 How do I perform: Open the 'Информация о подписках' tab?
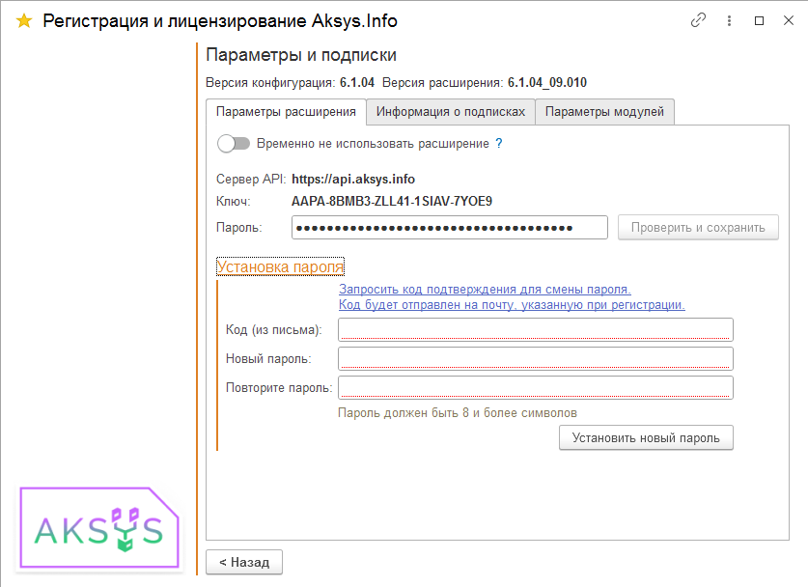coord(451,112)
